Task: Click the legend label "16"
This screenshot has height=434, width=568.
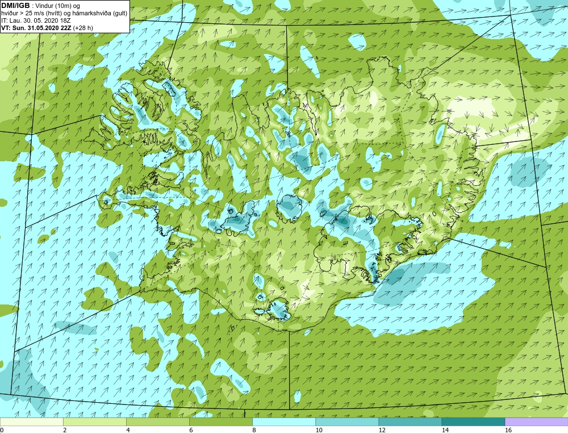Action: 508,430
